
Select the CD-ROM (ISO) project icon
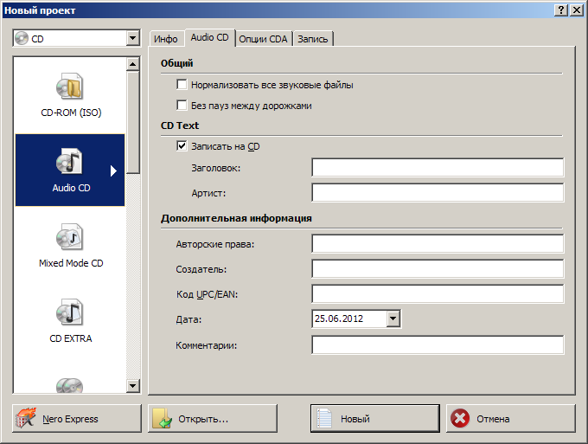tap(70, 87)
